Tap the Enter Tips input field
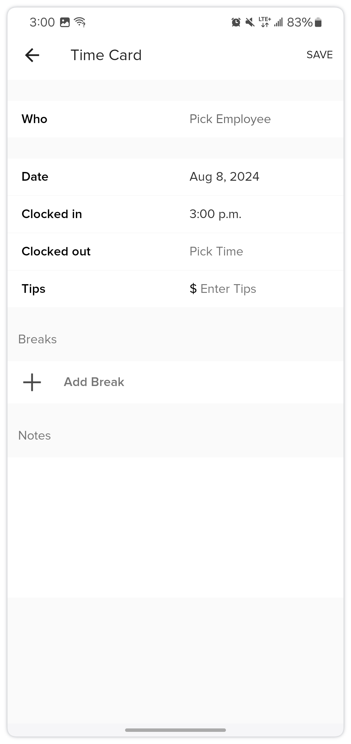This screenshot has width=351, height=744. [x=228, y=289]
